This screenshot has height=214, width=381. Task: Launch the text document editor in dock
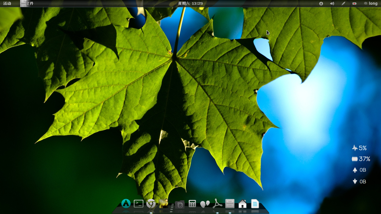(x=255, y=204)
